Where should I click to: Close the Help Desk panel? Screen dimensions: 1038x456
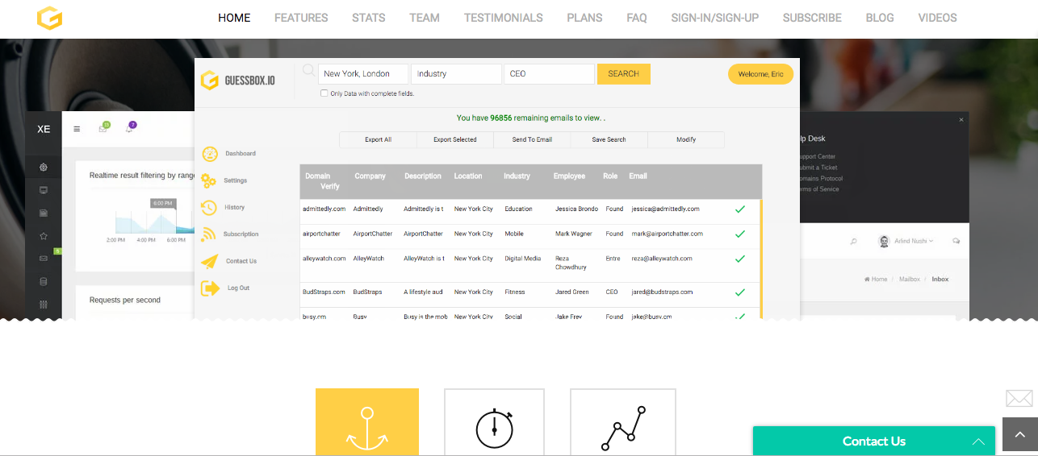961,119
